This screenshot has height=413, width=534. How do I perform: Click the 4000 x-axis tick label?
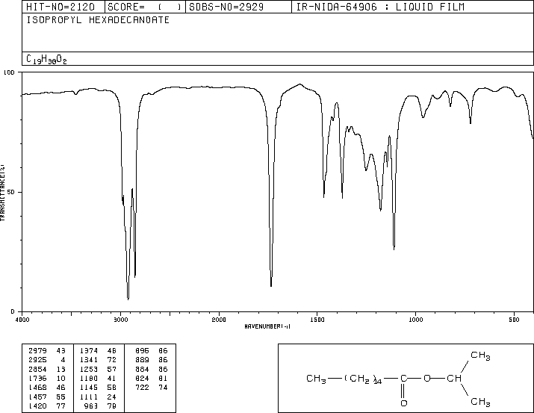pyautogui.click(x=22, y=320)
